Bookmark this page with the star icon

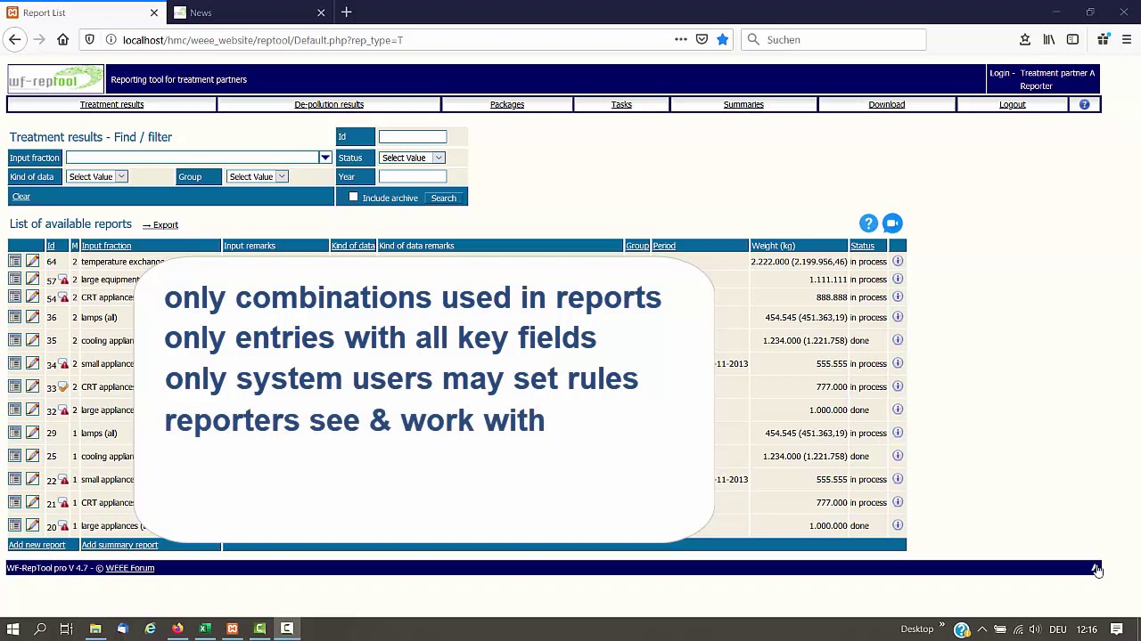722,39
